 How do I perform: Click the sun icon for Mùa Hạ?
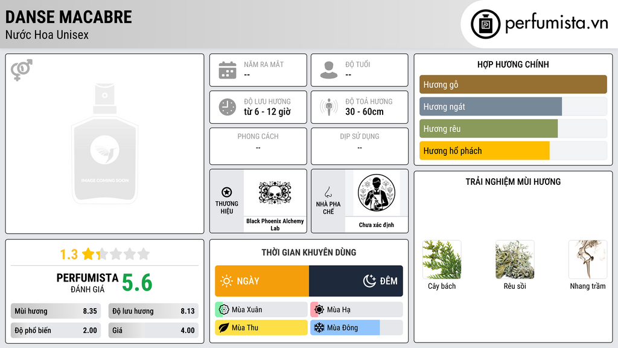tap(319, 310)
